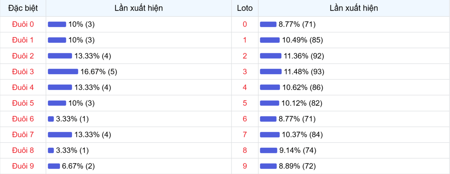Click the "Đuôi 7" row label
Image resolution: width=450 pixels, height=174 pixels.
point(23,135)
